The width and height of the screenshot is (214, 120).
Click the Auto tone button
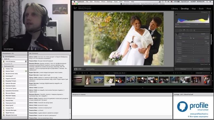point(206,41)
